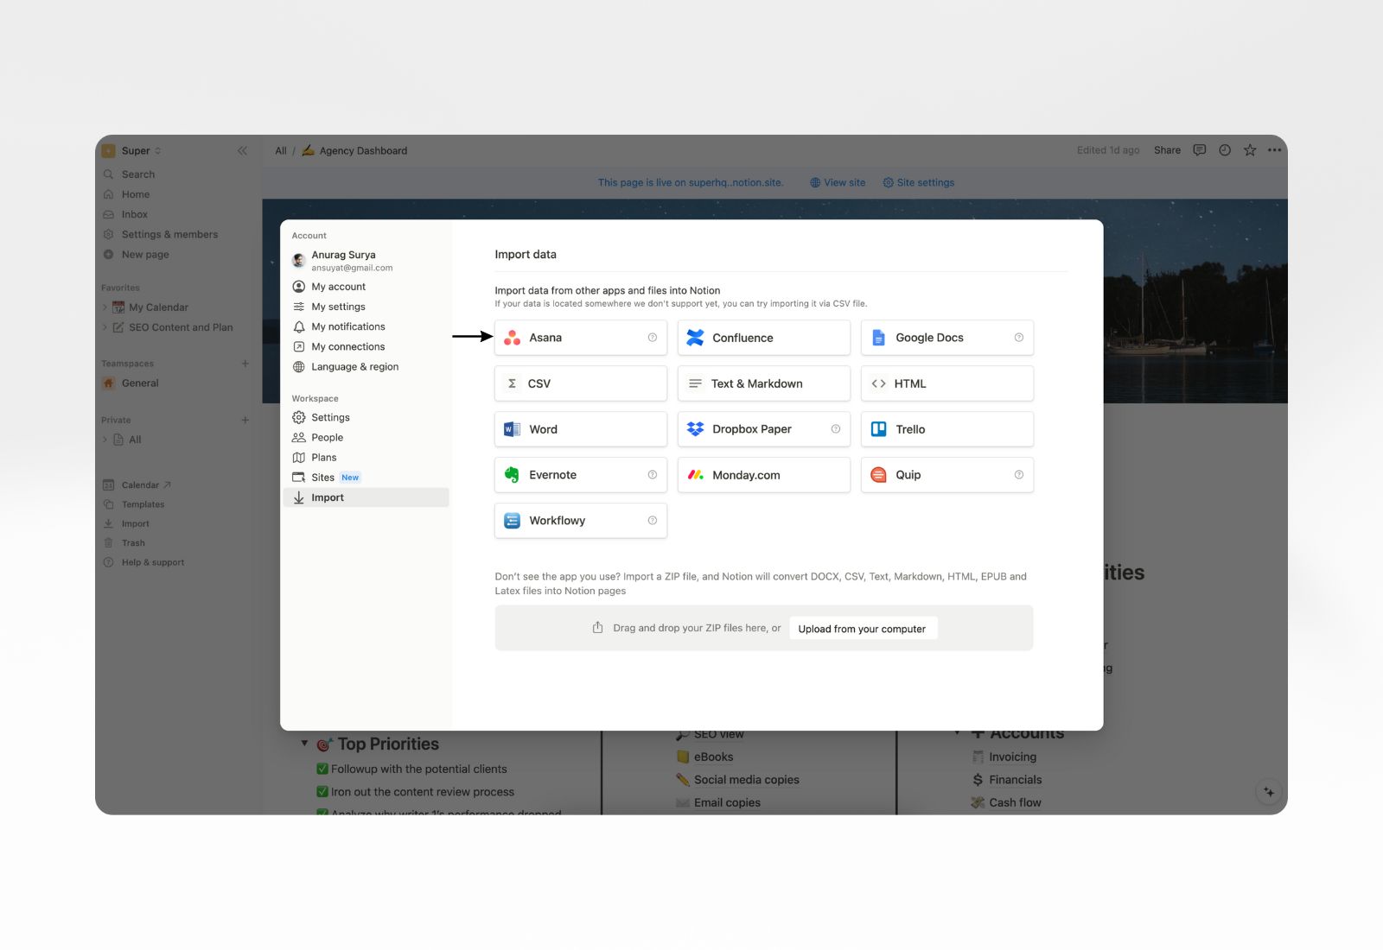Screen dimensions: 1383x950
Task: Import from Monday.com
Action: pyautogui.click(x=764, y=475)
